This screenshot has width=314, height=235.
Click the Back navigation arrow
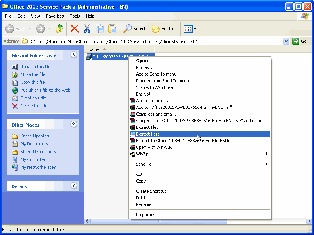[x=15, y=29]
